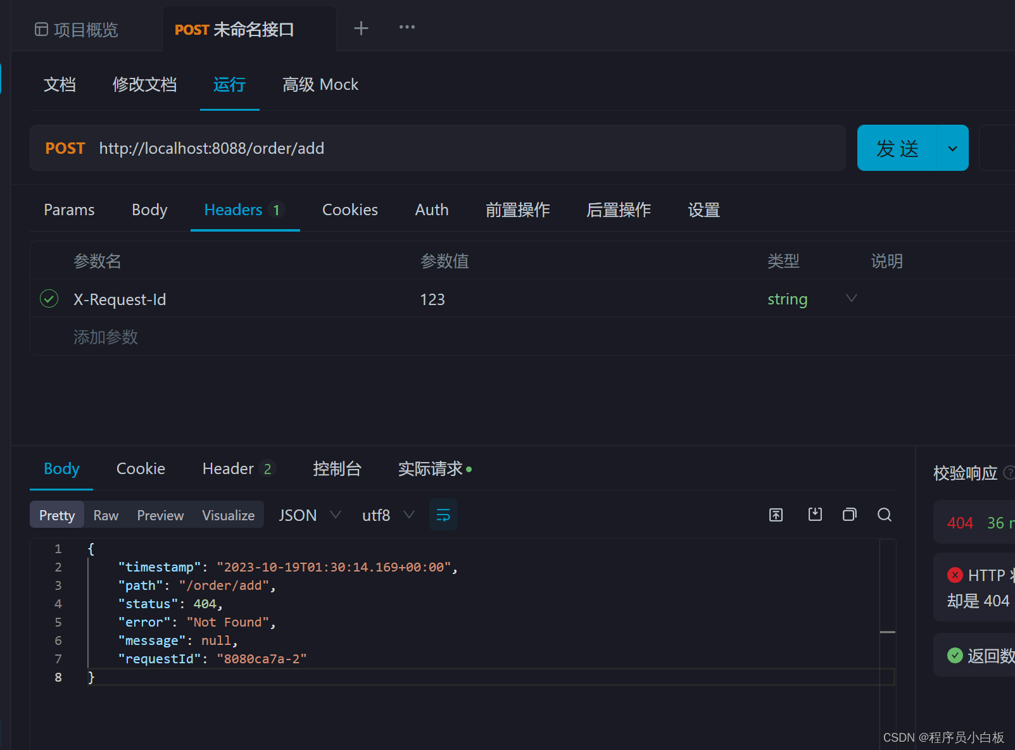Click the 说明 column header
1015x750 pixels.
point(886,261)
